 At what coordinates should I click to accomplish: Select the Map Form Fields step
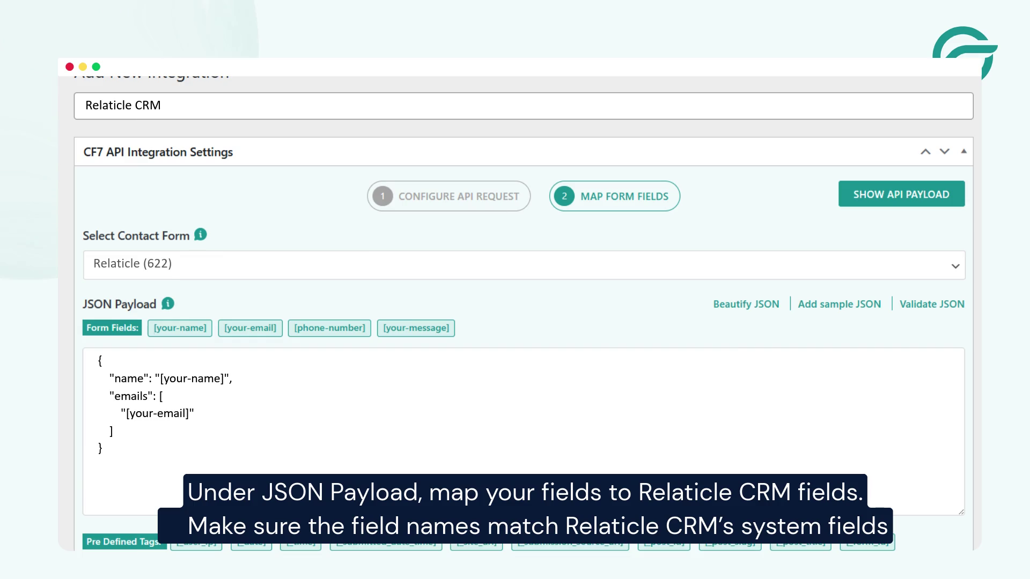tap(615, 196)
